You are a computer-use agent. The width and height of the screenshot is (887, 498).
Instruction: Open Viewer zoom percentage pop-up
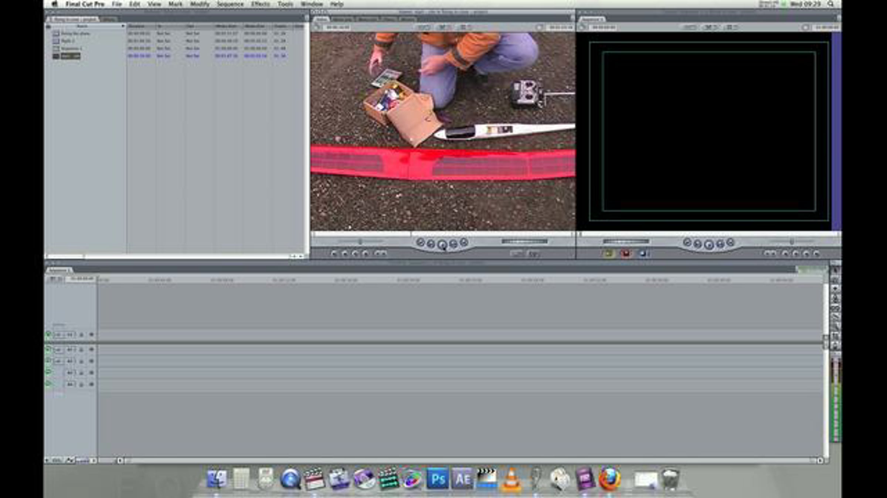pyautogui.click(x=424, y=27)
